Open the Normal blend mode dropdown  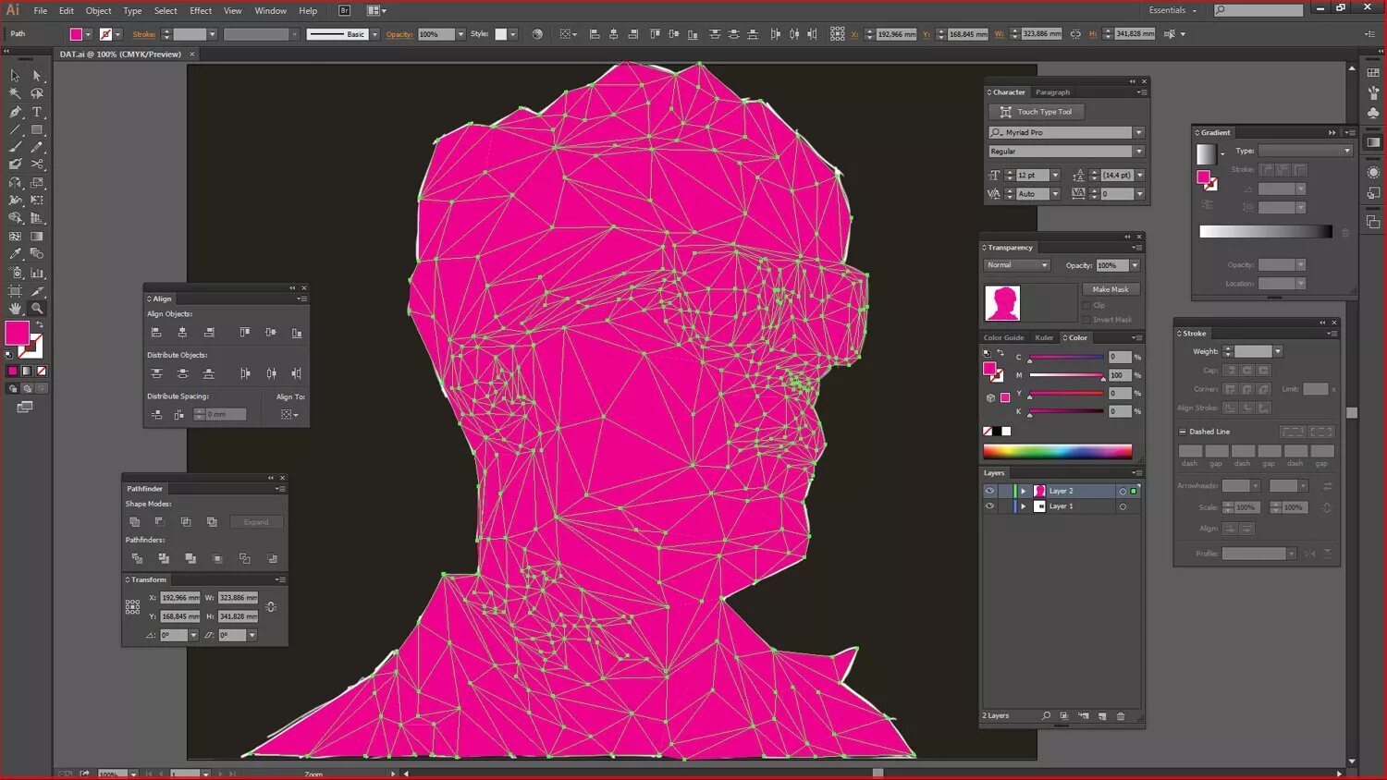(x=1015, y=265)
